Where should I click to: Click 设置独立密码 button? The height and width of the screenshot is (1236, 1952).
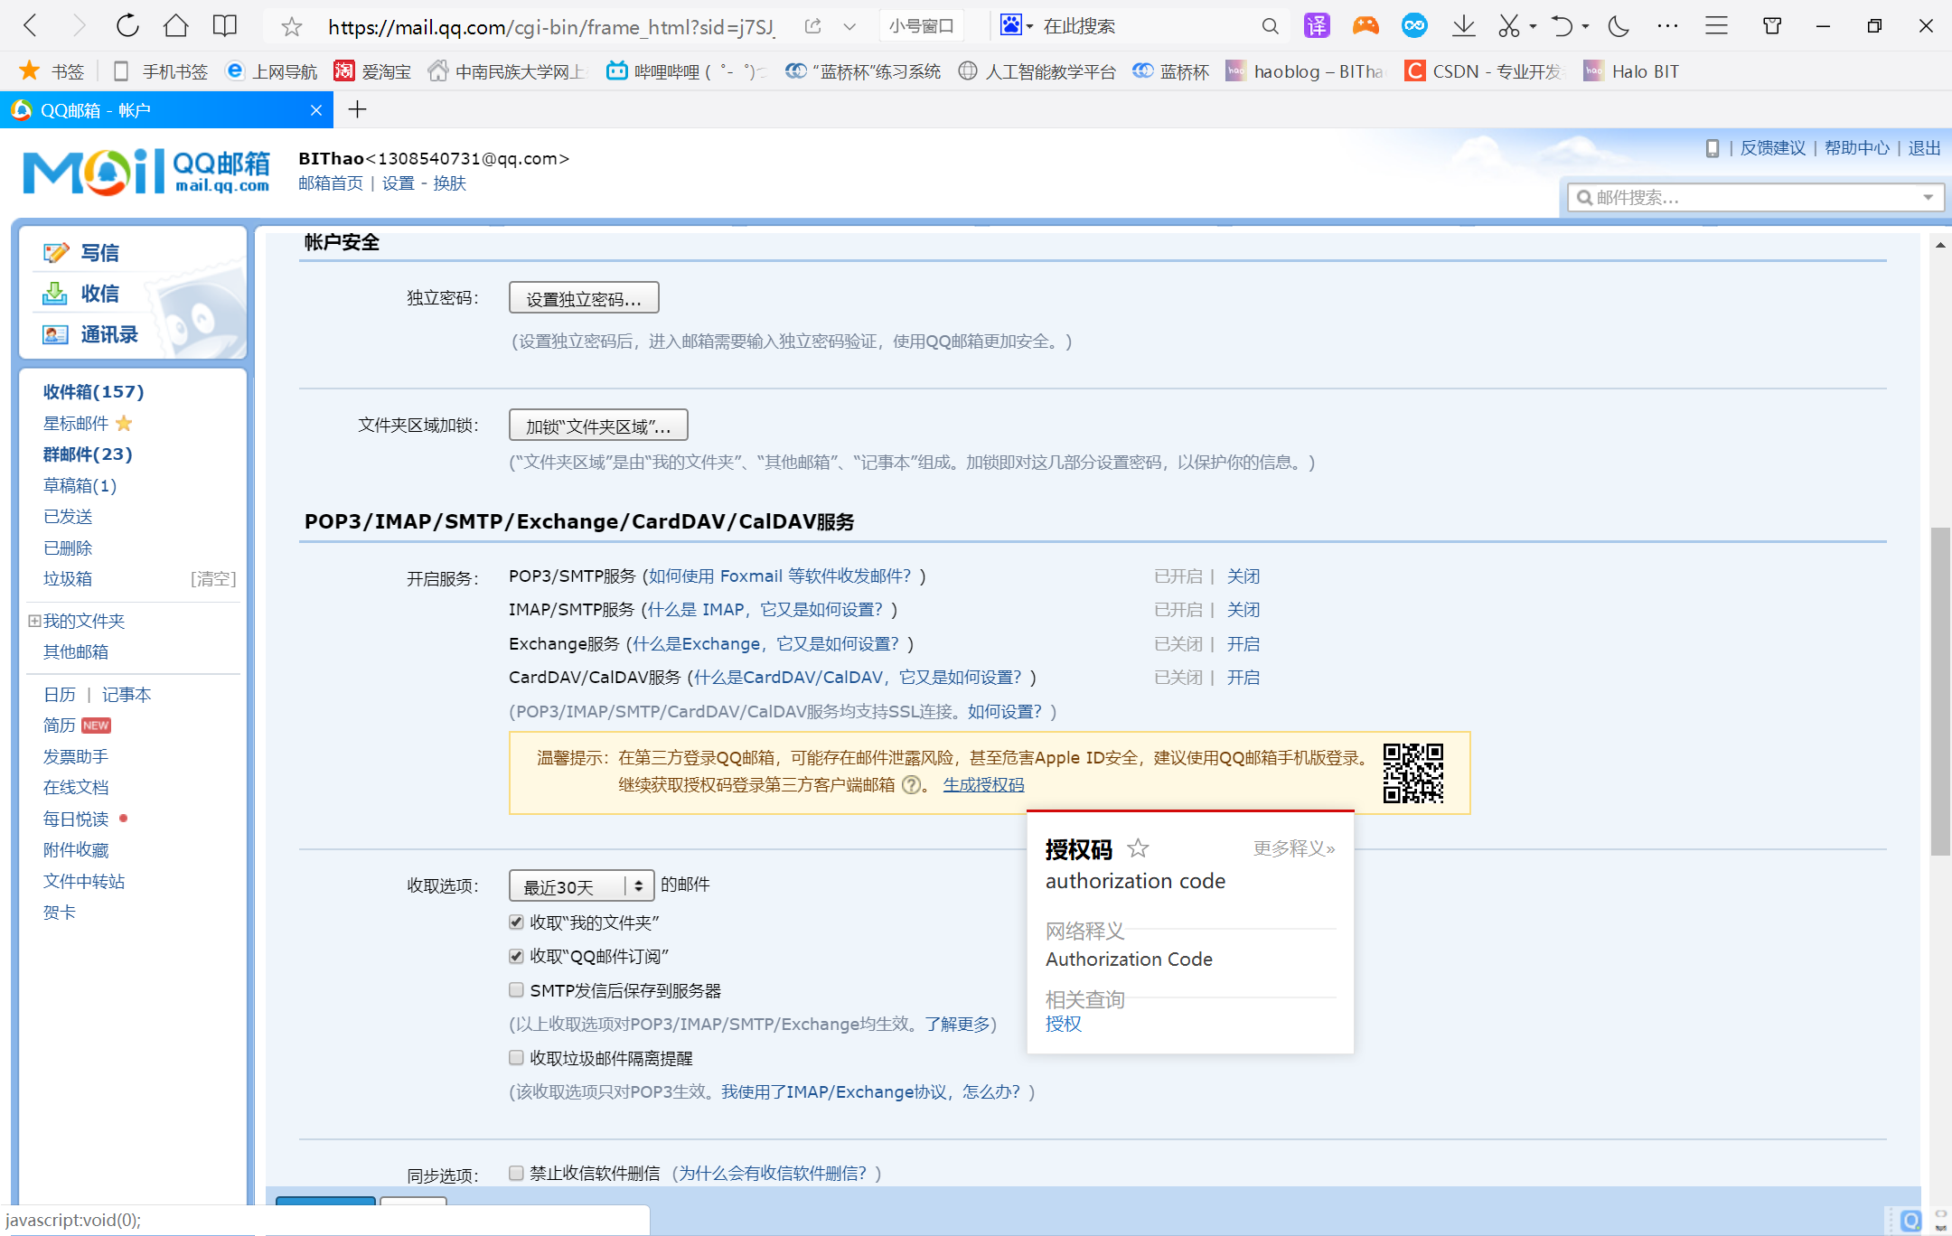click(584, 298)
